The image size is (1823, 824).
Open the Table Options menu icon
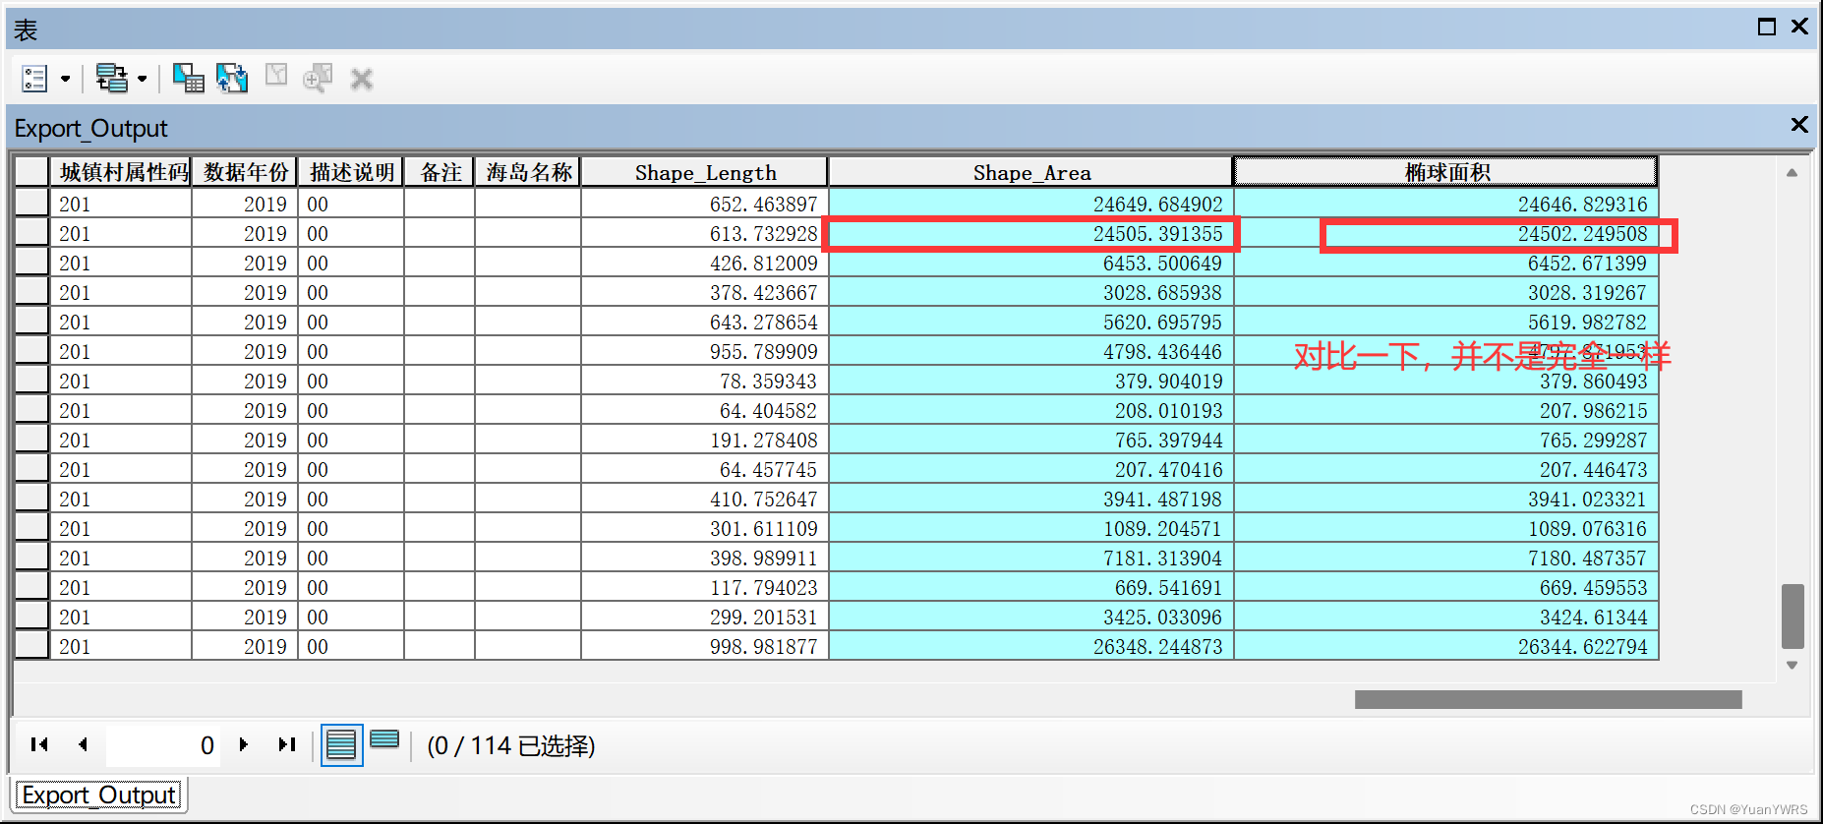tap(34, 79)
